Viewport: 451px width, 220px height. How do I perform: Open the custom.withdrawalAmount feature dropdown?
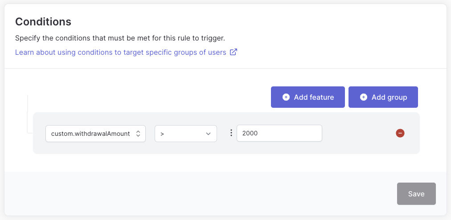click(x=95, y=134)
